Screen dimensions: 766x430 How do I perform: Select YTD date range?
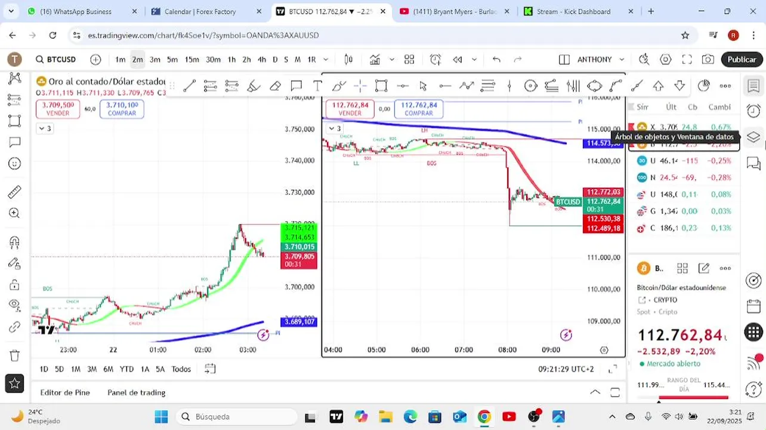click(126, 369)
